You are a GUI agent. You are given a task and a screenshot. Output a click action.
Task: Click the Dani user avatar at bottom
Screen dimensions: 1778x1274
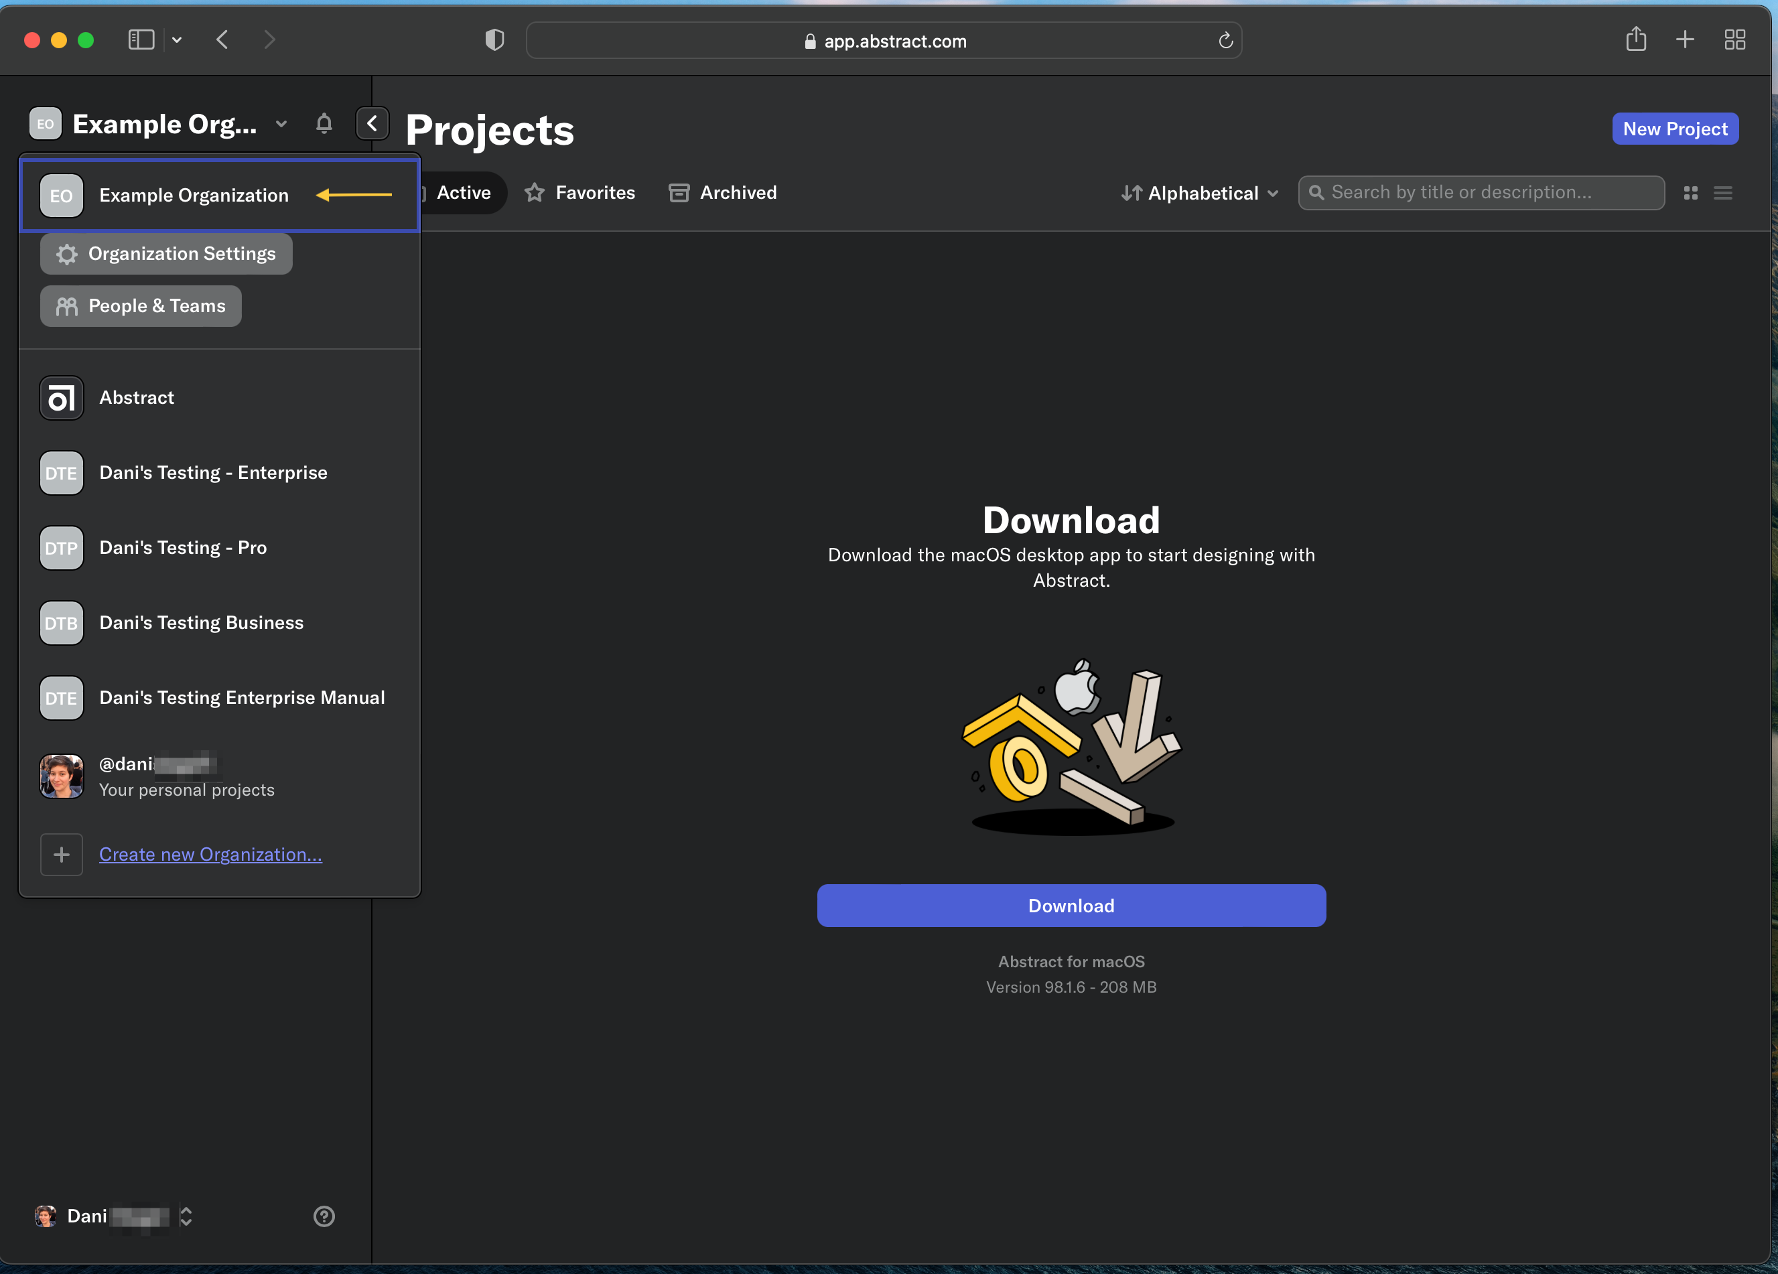coord(46,1216)
